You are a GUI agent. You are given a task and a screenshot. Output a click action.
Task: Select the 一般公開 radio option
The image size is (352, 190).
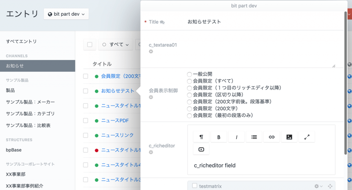pyautogui.click(x=190, y=75)
